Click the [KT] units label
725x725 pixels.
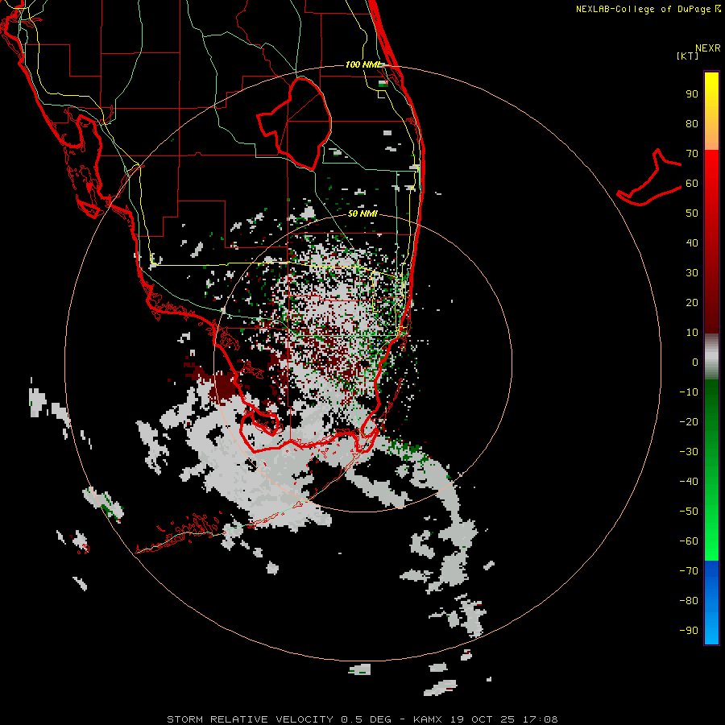pyautogui.click(x=687, y=56)
